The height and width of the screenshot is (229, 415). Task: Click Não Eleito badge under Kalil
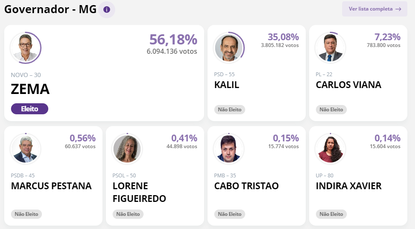[x=230, y=110]
